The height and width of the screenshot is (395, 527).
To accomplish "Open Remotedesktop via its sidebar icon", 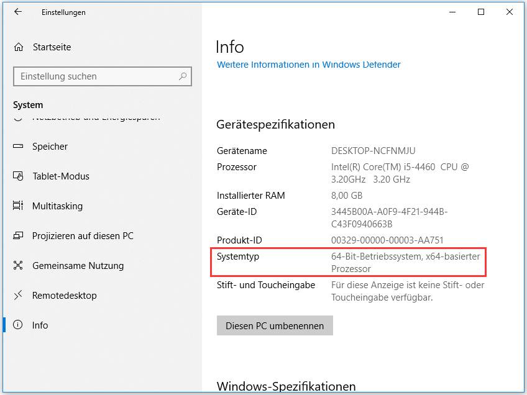I will click(19, 295).
